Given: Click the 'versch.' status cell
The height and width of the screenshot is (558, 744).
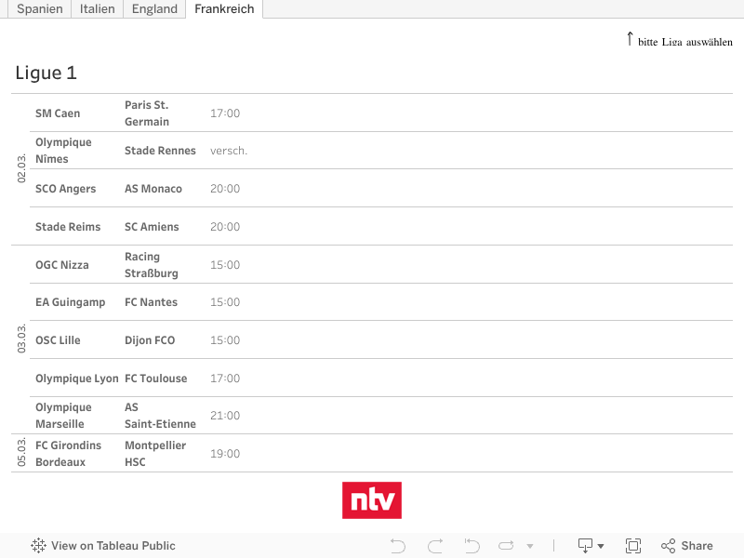Looking at the screenshot, I should 229,151.
